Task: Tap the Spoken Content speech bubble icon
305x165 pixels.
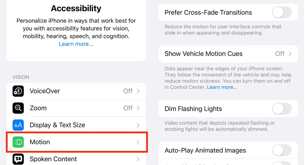Action: click(18, 159)
